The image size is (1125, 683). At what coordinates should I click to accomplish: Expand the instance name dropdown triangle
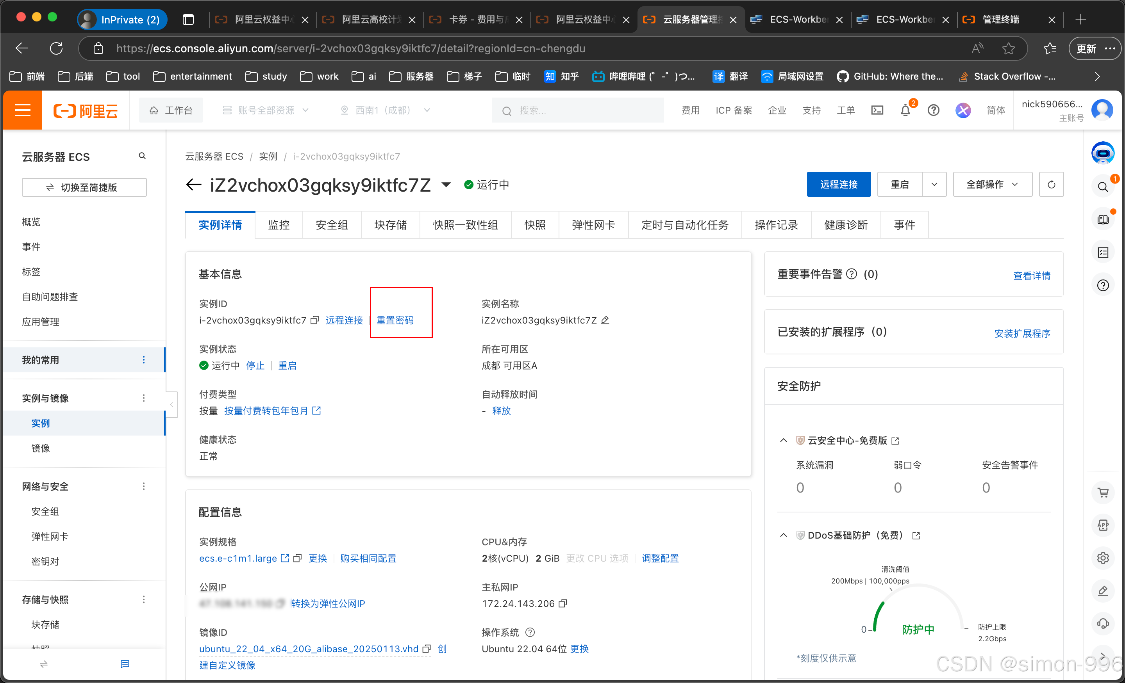coord(446,185)
